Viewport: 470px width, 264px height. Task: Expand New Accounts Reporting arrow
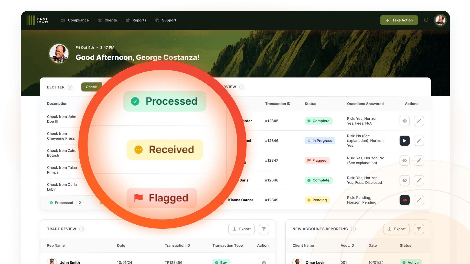click(x=353, y=229)
